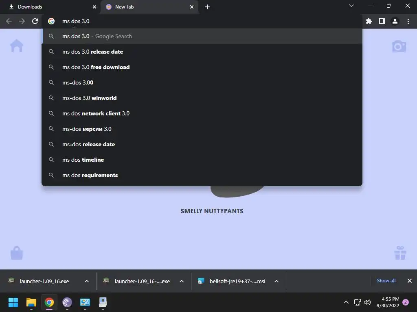Open the computer monitor app on taskbar

(x=85, y=302)
